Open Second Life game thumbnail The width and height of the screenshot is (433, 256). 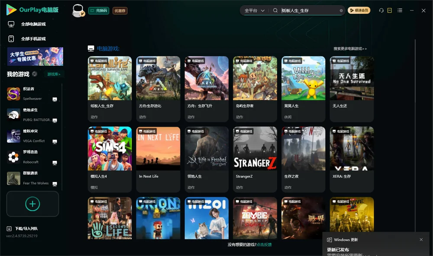pos(110,218)
